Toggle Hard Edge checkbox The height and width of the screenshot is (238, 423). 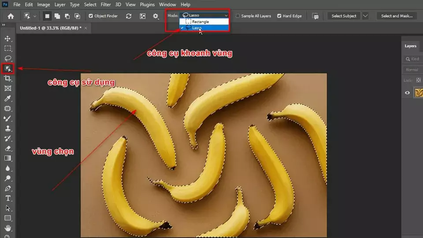(279, 16)
